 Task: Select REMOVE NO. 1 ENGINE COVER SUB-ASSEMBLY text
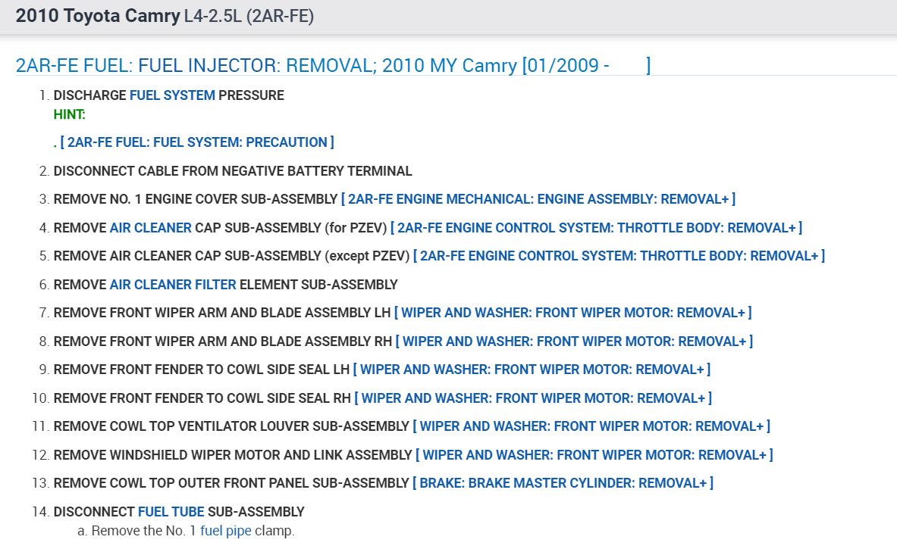pos(196,199)
